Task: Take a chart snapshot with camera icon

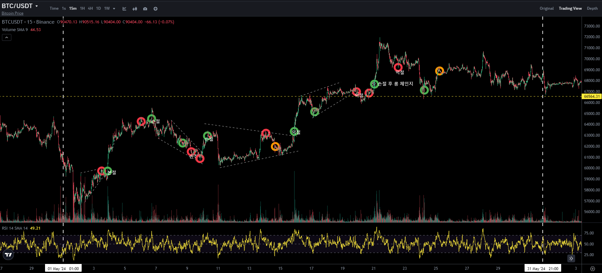Action: (x=145, y=9)
